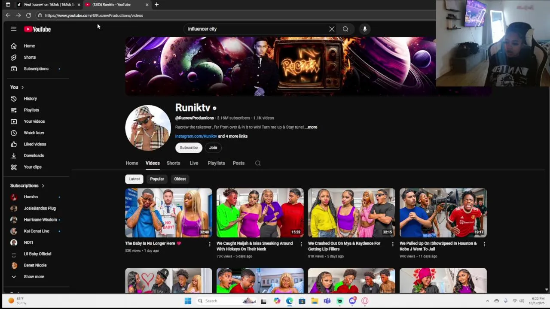Select the Videos tab
This screenshot has height=309, width=550.
coord(153,163)
